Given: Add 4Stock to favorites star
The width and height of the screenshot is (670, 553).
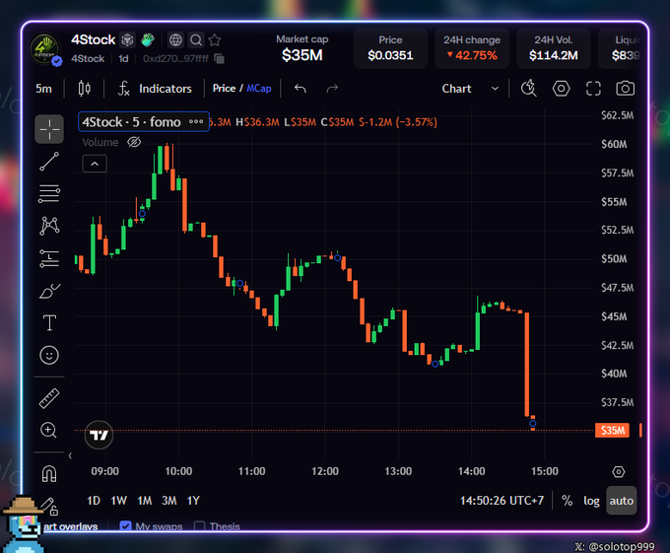Looking at the screenshot, I should [x=215, y=40].
